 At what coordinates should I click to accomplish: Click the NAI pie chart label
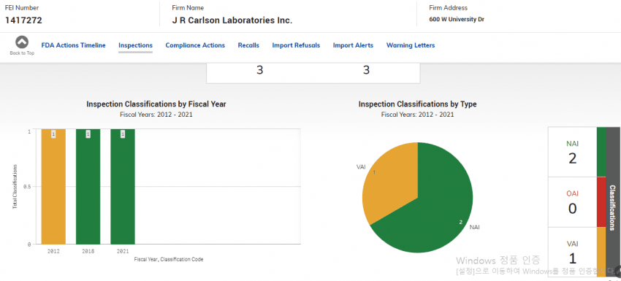point(474,227)
